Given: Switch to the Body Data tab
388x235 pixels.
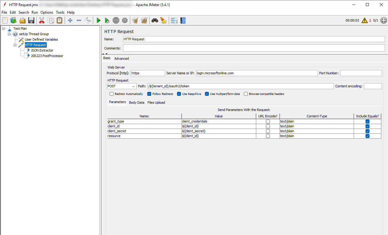Looking at the screenshot, I should click(x=137, y=102).
